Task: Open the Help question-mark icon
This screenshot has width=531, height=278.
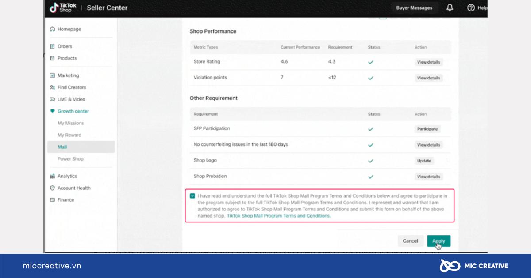Action: tap(471, 8)
